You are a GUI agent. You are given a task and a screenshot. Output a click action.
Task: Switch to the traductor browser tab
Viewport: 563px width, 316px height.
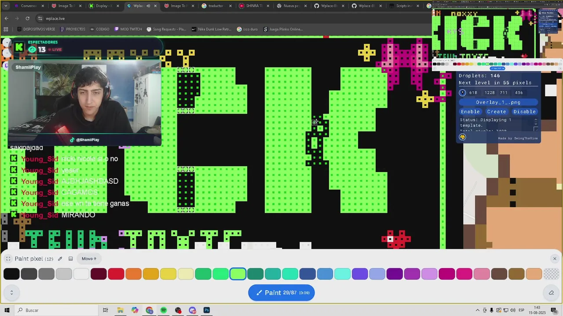point(216,6)
